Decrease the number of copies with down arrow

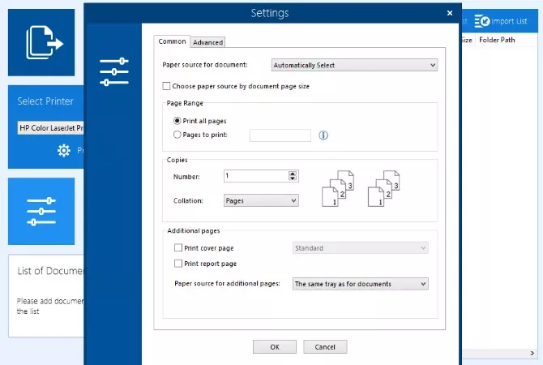(x=293, y=178)
